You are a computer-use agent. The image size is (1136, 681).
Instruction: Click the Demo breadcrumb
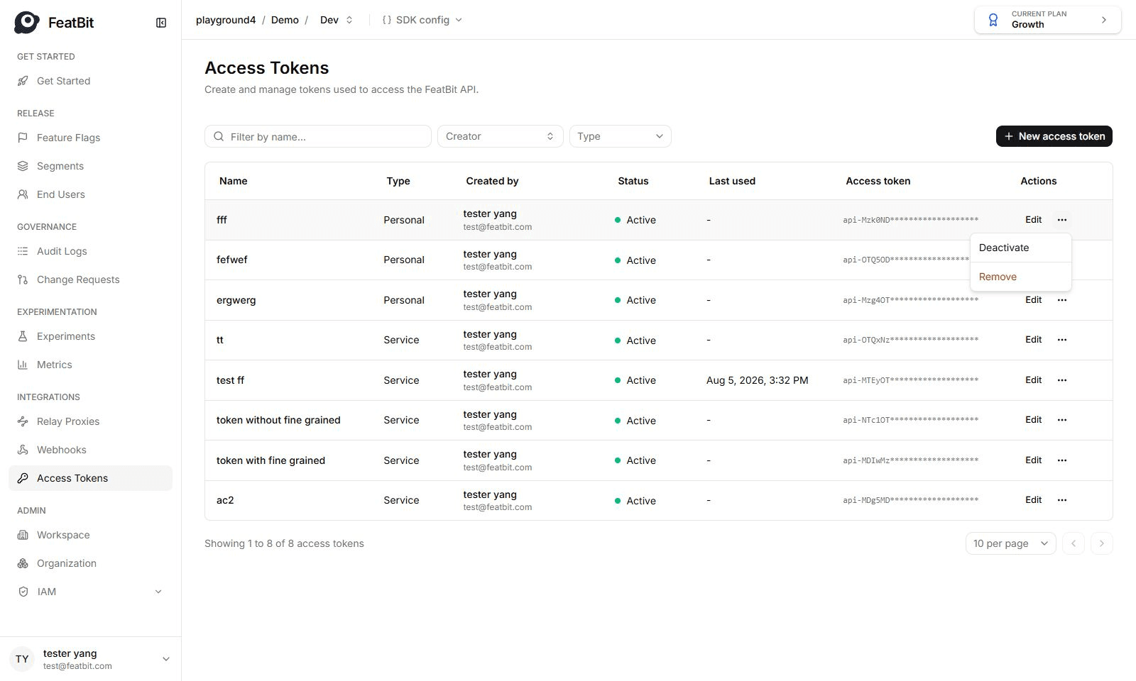(x=285, y=20)
